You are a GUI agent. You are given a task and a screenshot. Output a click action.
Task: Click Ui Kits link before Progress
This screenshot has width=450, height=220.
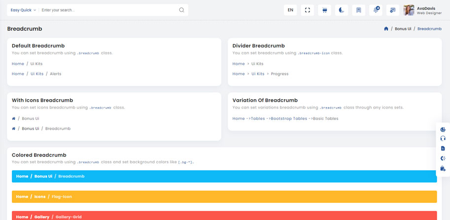point(258,74)
